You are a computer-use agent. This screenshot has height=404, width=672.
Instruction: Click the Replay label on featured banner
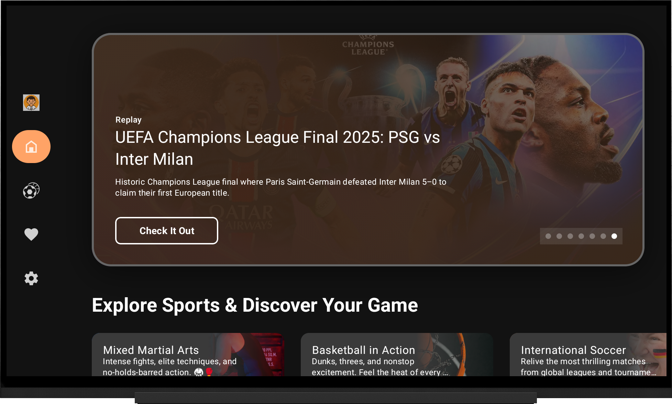[x=129, y=120]
